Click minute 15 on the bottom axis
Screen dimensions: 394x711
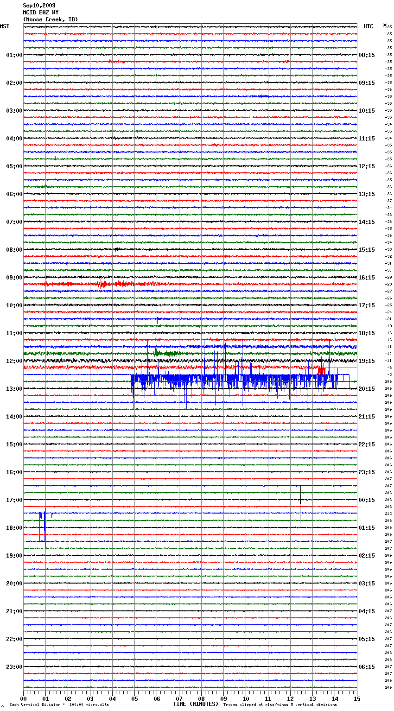click(357, 698)
